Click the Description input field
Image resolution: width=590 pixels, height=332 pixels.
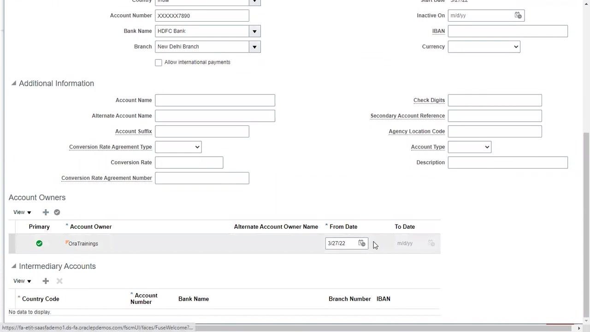(x=508, y=162)
